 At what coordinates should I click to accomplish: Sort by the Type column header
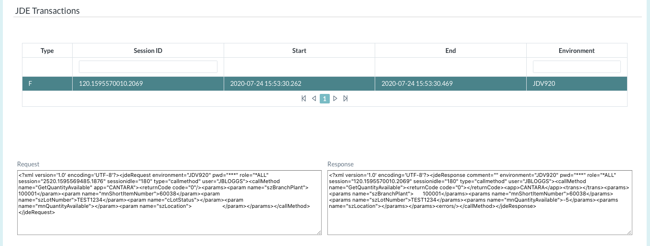click(x=47, y=51)
